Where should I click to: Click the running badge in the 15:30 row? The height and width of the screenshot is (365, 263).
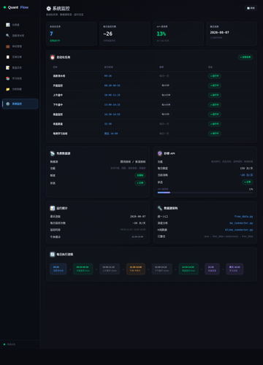pyautogui.click(x=215, y=124)
